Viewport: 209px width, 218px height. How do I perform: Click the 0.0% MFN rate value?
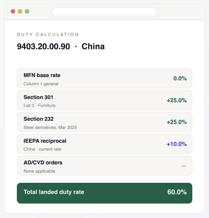click(180, 79)
